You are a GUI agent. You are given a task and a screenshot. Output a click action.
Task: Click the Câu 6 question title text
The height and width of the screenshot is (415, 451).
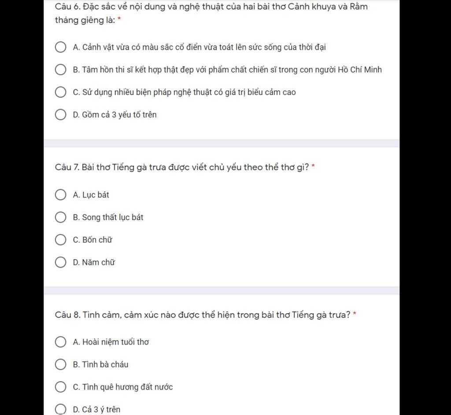(x=211, y=13)
